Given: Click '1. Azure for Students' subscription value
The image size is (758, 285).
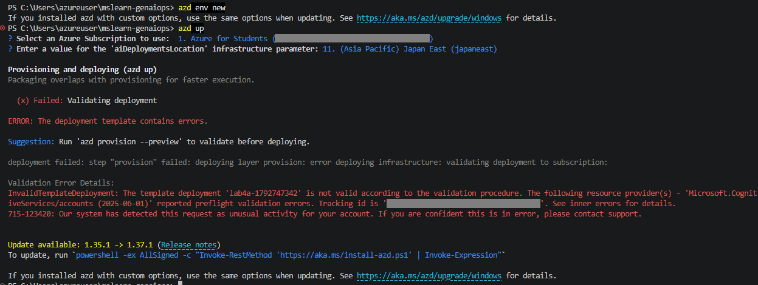Looking at the screenshot, I should [223, 39].
